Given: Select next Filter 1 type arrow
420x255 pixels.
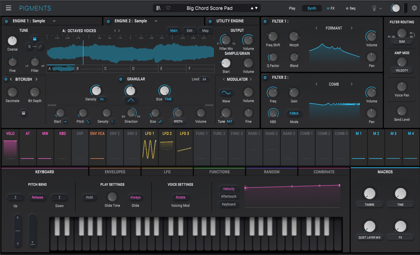Looking at the screenshot, I should coord(351,28).
